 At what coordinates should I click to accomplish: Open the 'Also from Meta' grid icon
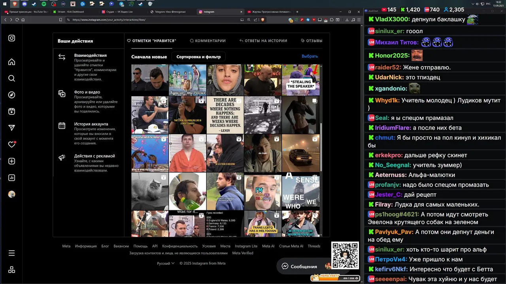[12, 270]
